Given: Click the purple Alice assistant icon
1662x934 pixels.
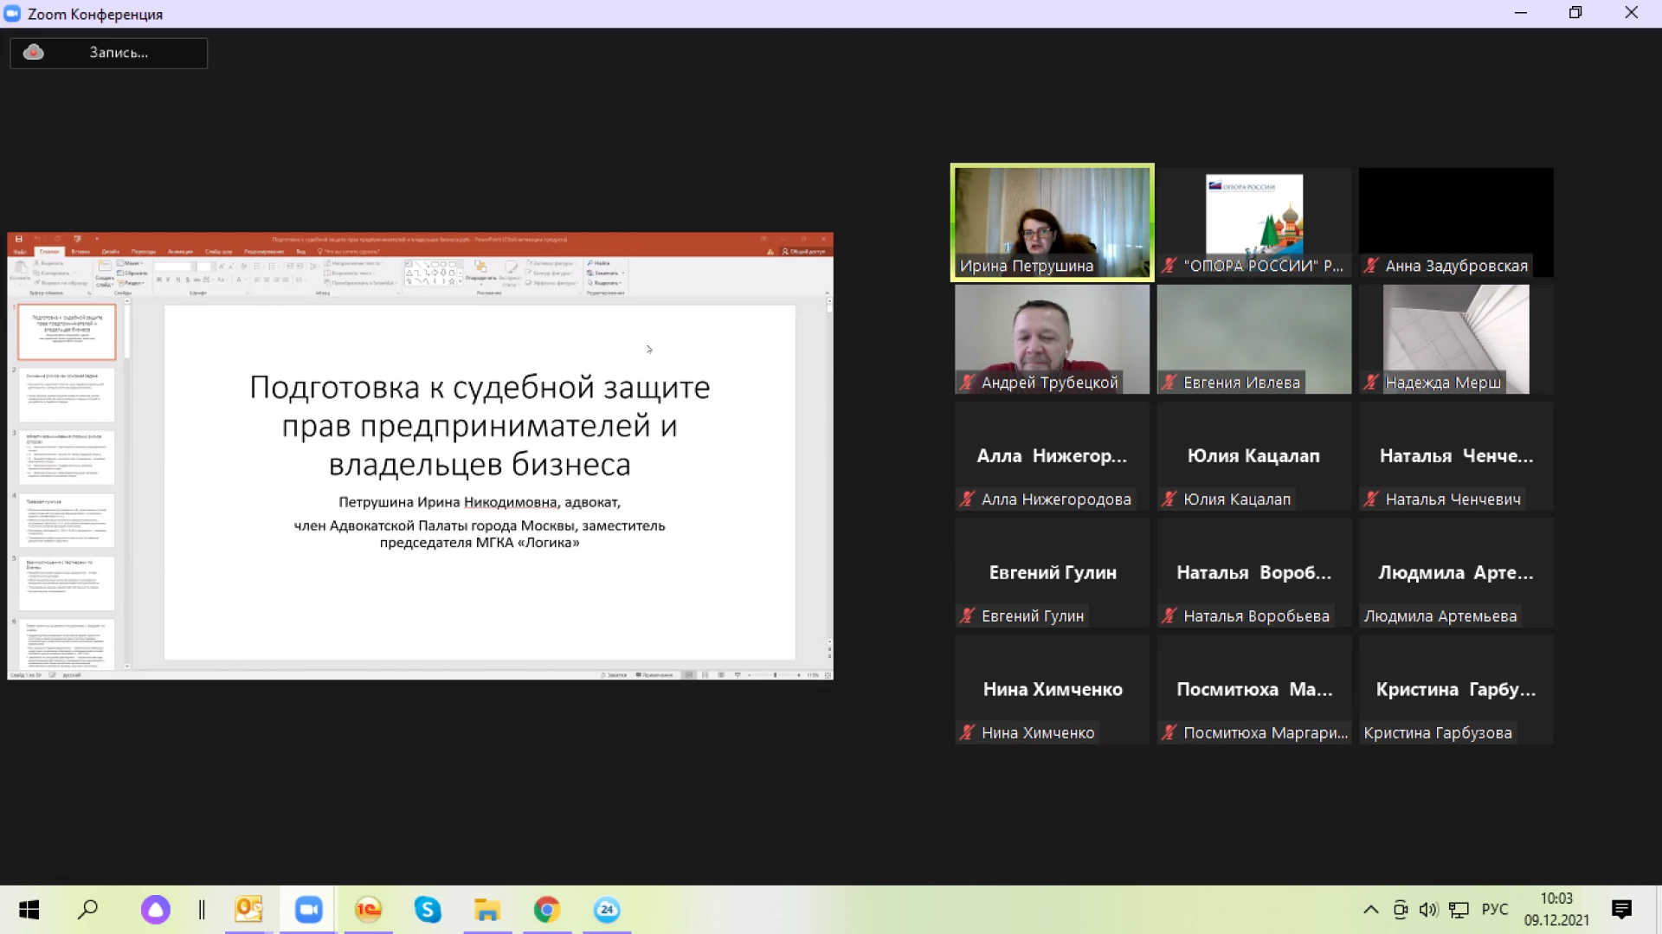Looking at the screenshot, I should pyautogui.click(x=156, y=910).
